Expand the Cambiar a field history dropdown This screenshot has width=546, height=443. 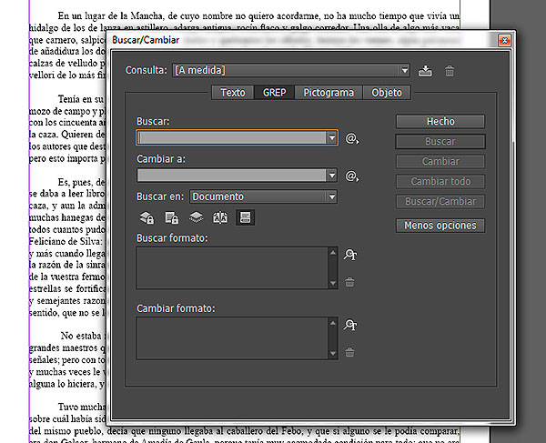click(x=332, y=176)
